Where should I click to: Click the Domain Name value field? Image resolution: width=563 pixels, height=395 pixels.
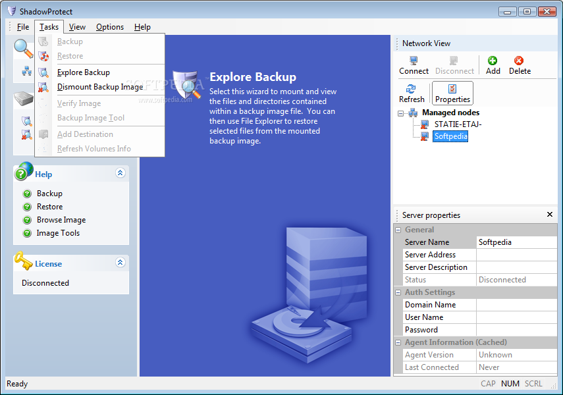pyautogui.click(x=516, y=305)
